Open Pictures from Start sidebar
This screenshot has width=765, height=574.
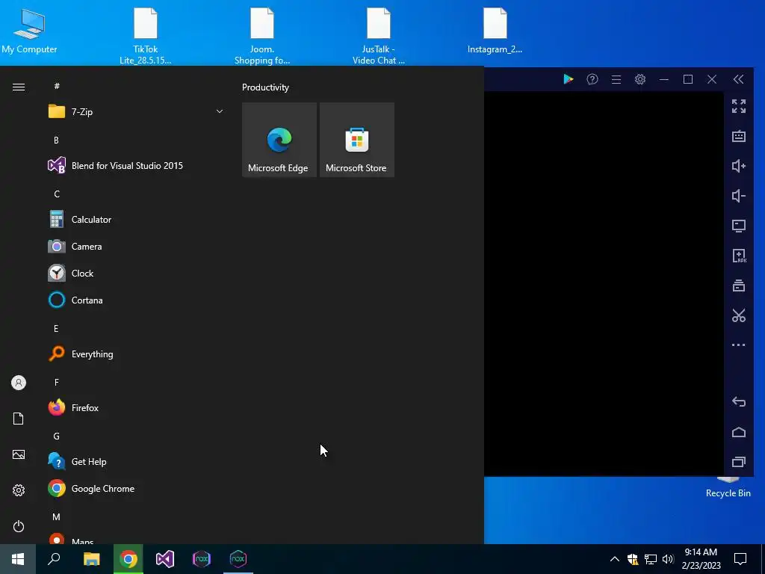pyautogui.click(x=19, y=454)
